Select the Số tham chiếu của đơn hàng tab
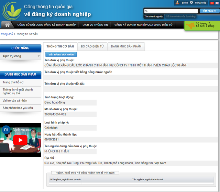Image resolution: width=220 pixels, height=192 pixels. tap(180, 16)
